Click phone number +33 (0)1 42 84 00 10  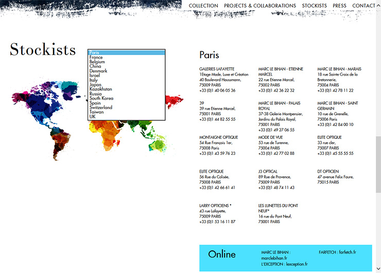pyautogui.click(x=335, y=125)
